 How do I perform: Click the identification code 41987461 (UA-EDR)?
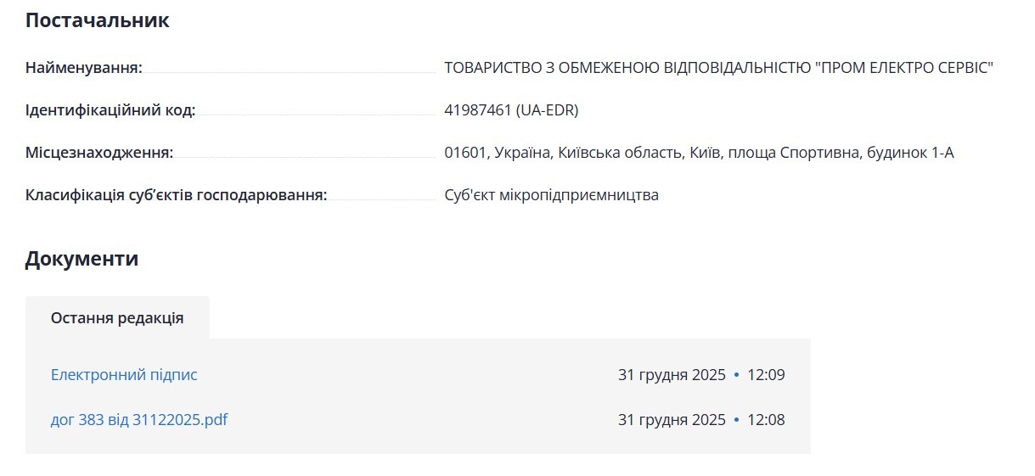(511, 110)
